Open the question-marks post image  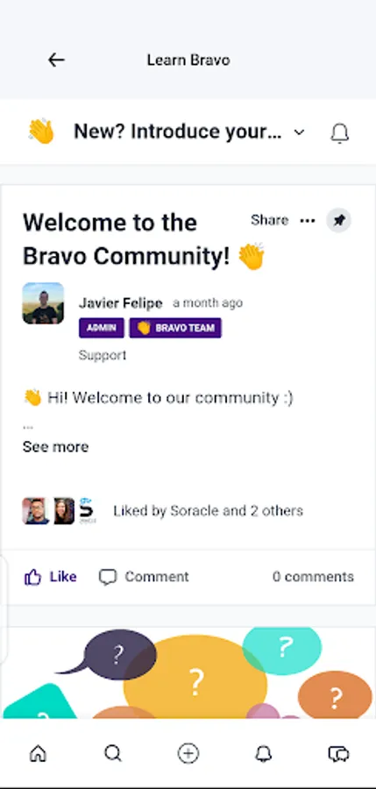(188, 672)
